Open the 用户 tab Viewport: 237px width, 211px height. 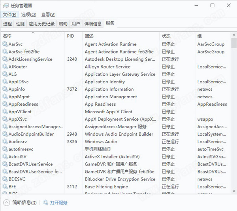pyautogui.click(x=76, y=24)
